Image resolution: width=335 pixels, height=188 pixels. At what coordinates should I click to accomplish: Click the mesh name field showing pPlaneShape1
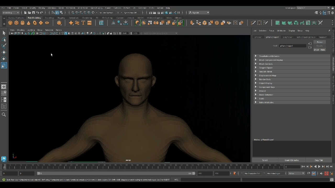click(292, 45)
